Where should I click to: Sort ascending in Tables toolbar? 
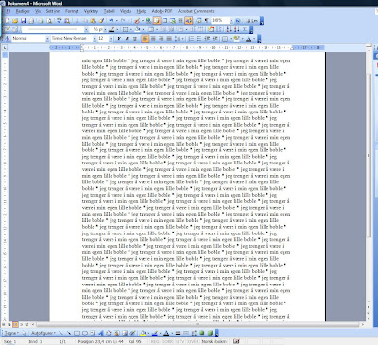click(229, 29)
